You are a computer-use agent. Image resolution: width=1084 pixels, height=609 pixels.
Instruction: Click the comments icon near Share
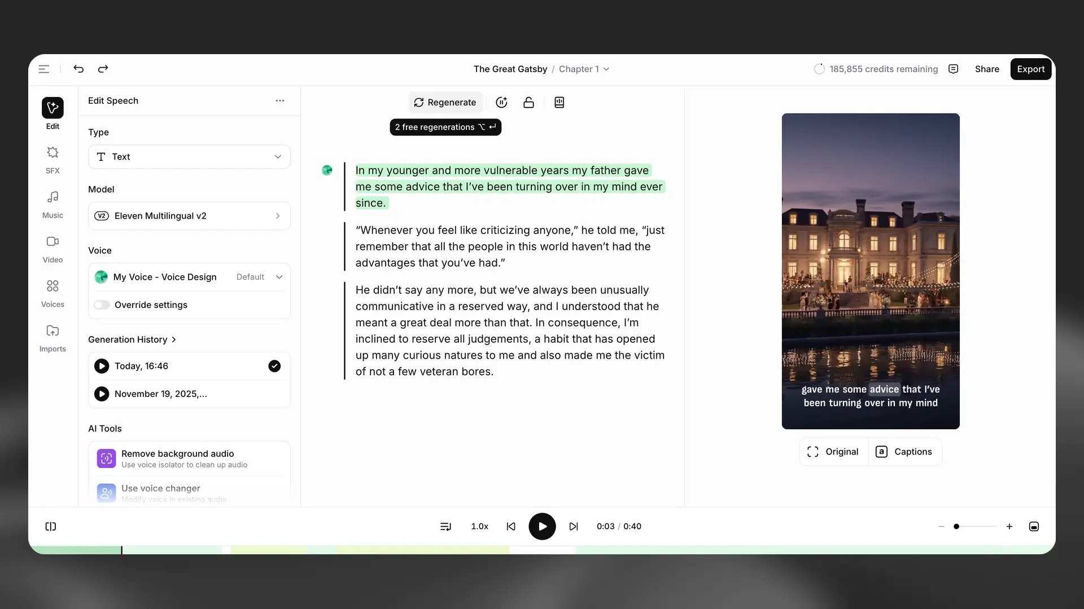tap(954, 69)
